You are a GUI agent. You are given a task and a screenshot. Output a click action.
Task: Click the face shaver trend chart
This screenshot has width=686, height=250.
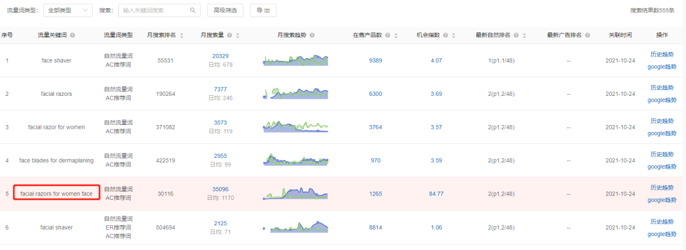point(295,60)
